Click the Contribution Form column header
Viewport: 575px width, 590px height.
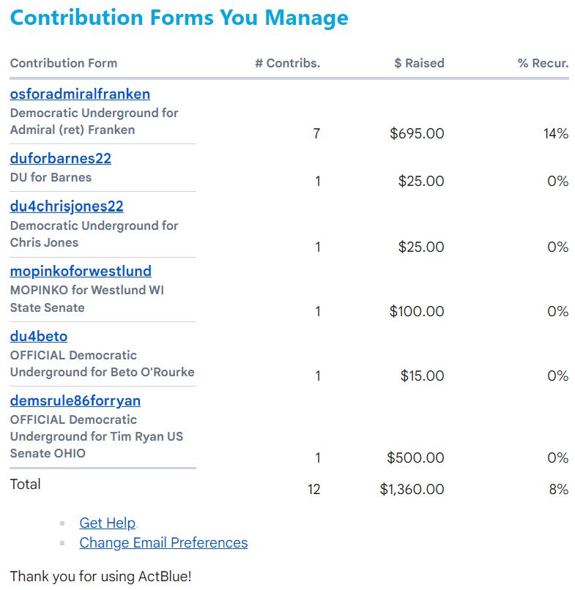[x=64, y=63]
